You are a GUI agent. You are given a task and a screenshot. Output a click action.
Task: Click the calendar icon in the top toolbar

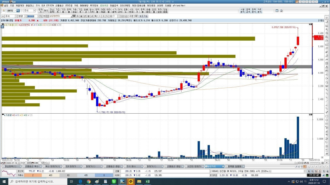(x=277, y=11)
